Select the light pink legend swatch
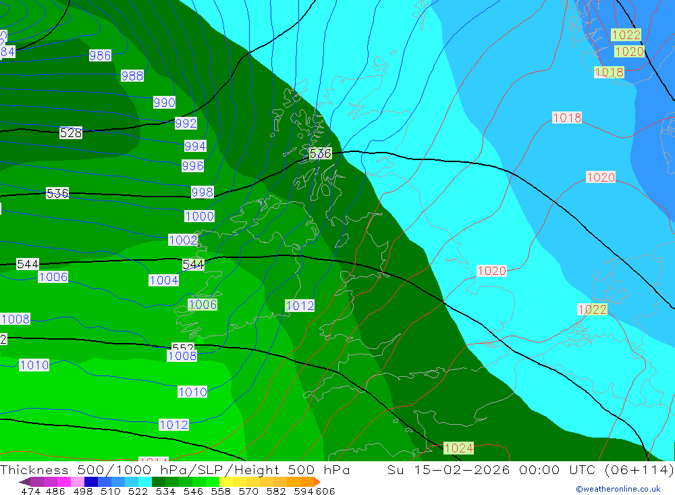Image resolution: width=675 pixels, height=495 pixels. 78,481
